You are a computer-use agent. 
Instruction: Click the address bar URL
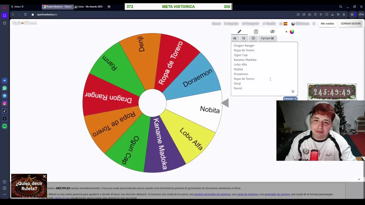(47, 15)
